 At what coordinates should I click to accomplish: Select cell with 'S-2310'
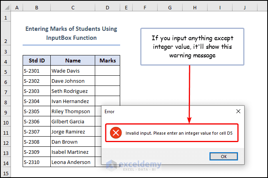pyautogui.click(x=37, y=162)
